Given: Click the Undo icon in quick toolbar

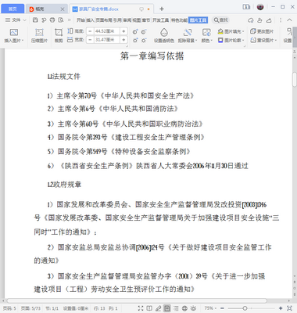Looking at the screenshot, I should point(44,20).
